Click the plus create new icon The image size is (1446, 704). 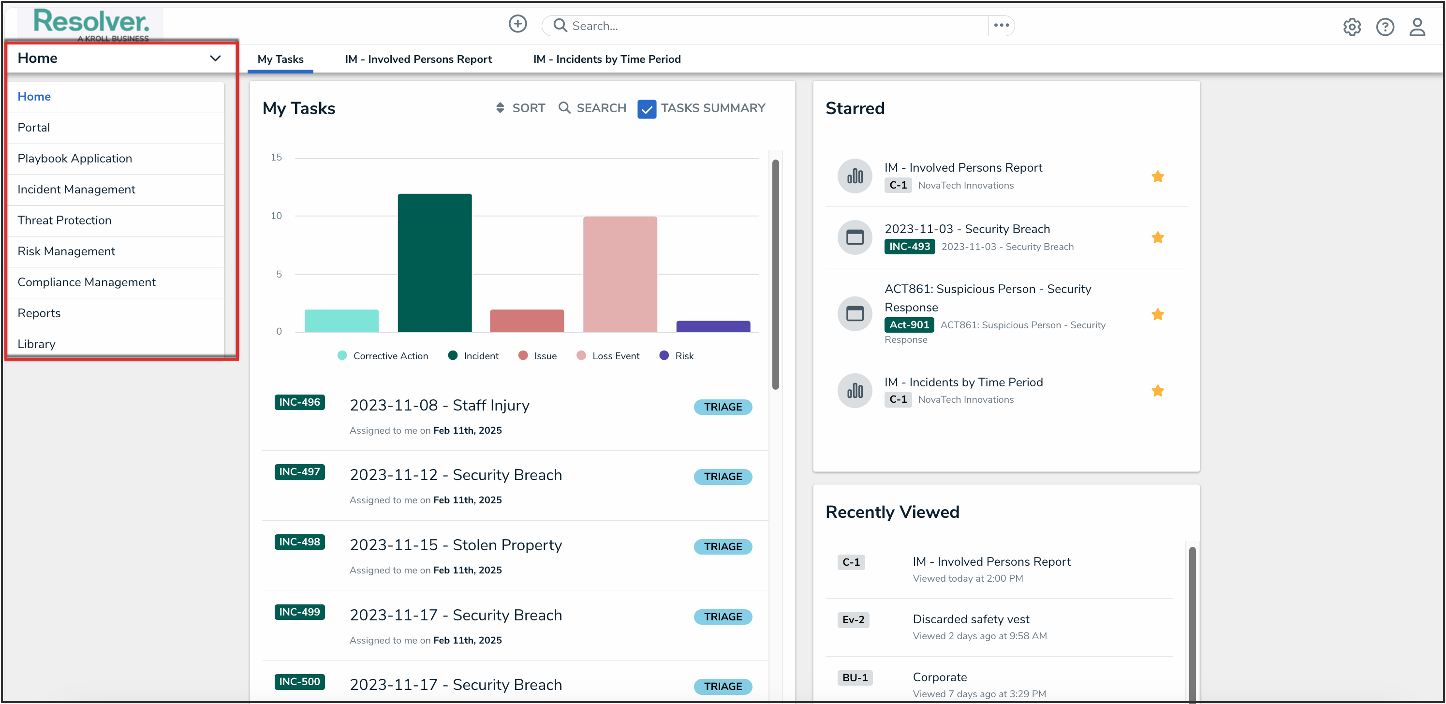pyautogui.click(x=517, y=24)
